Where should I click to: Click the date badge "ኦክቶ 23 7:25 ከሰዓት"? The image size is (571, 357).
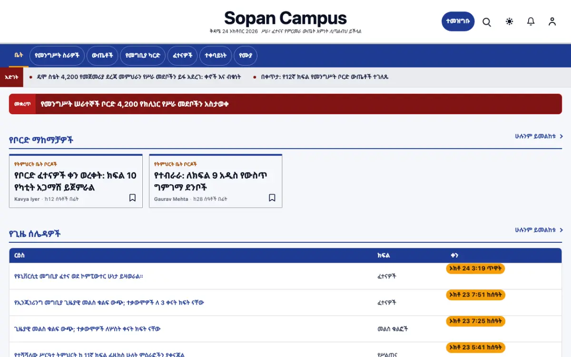476,321
